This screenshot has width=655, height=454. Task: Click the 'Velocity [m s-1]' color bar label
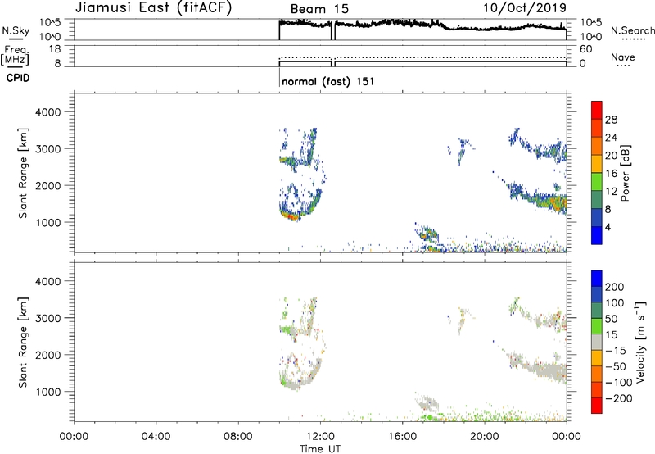tap(640, 342)
